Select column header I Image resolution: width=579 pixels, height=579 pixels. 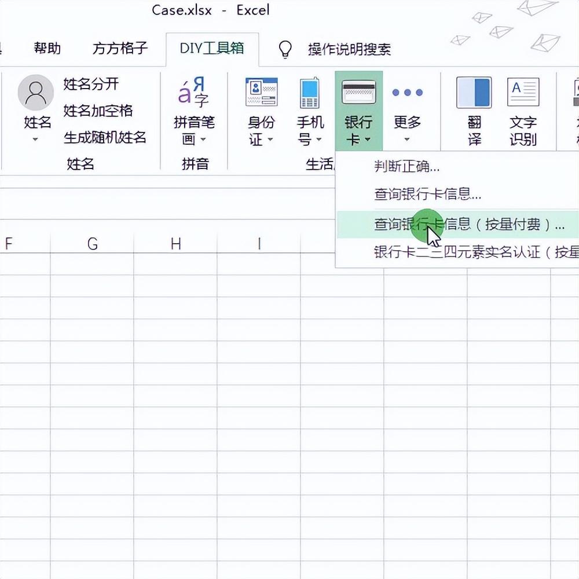[x=259, y=244]
